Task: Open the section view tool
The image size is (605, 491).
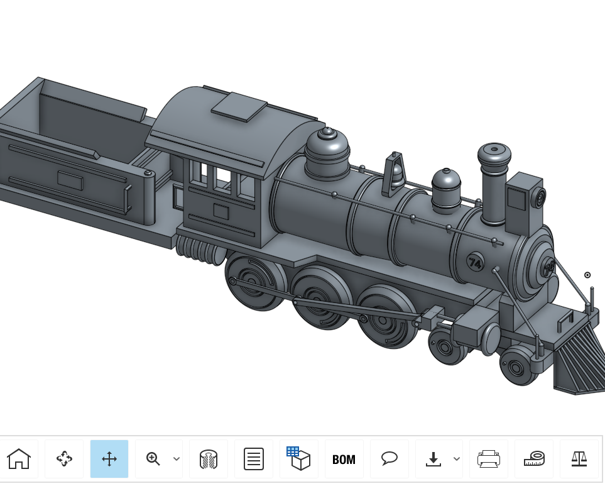Action: (209, 459)
